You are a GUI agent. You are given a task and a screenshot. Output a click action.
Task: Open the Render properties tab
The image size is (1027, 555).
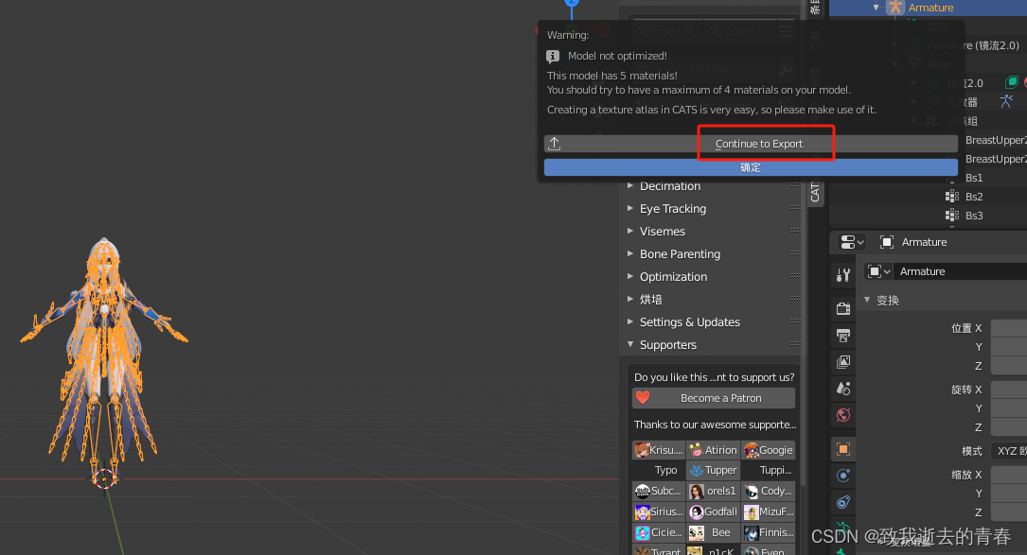843,308
